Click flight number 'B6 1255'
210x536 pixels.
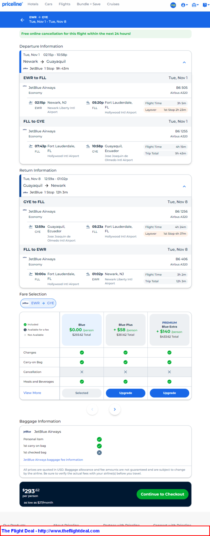pos(181,131)
